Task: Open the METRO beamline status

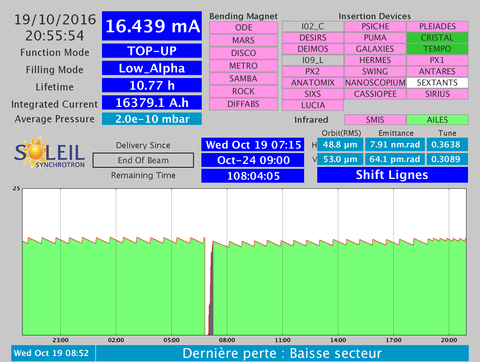Action: tap(243, 66)
